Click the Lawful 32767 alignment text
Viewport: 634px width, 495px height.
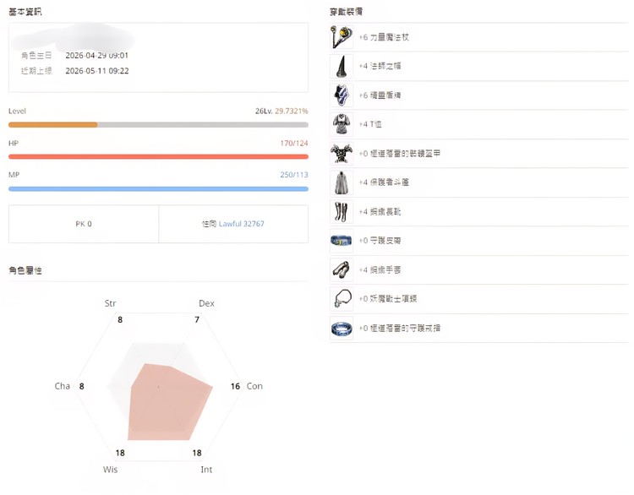pos(242,224)
